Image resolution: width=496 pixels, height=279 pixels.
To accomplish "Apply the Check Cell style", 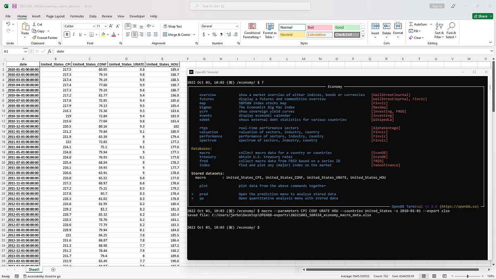I will pos(347,35).
